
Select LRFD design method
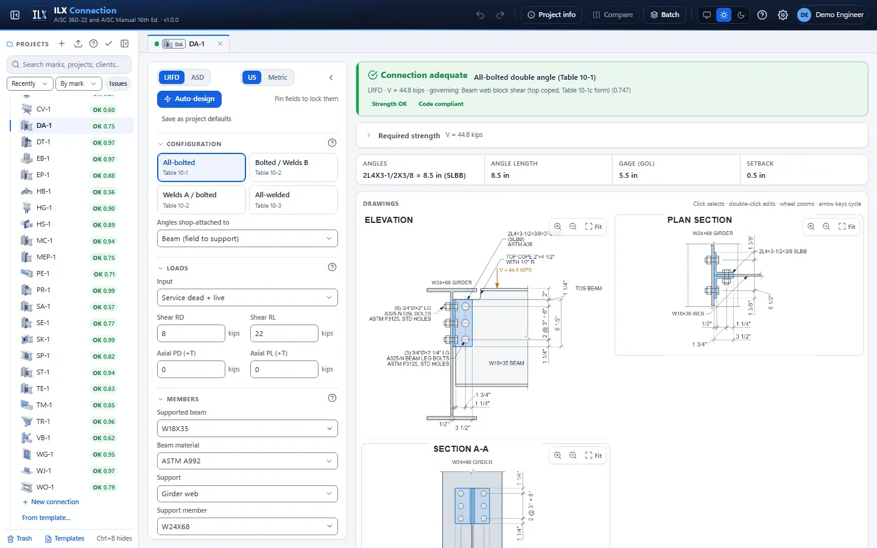(172, 77)
